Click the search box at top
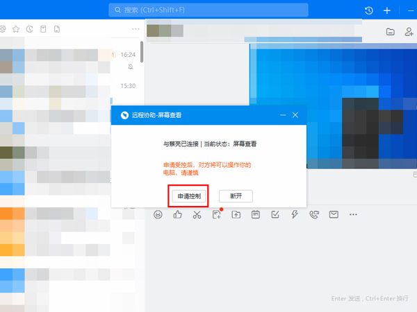The width and height of the screenshot is (417, 312). coord(208,10)
